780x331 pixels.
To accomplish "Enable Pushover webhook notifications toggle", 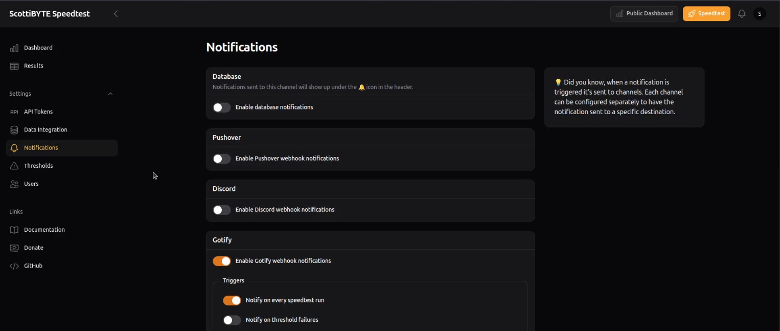I will click(x=222, y=159).
